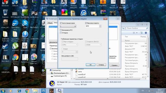Switch to the Общие tab
Screen dimensions: 166x93
50,23
